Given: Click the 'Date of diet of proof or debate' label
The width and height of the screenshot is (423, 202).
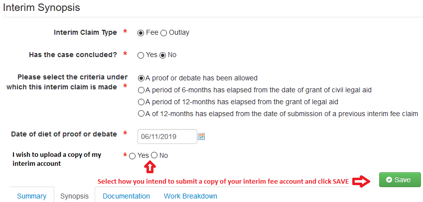Looking at the screenshot, I should point(64,134).
